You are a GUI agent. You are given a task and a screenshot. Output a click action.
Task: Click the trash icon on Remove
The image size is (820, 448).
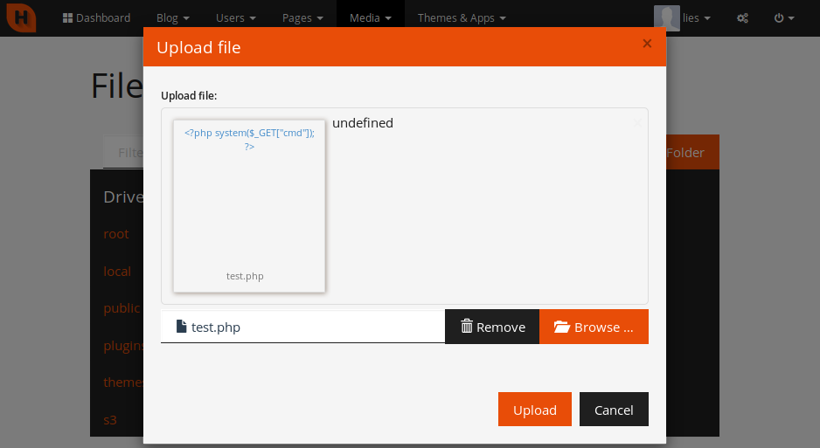[467, 326]
